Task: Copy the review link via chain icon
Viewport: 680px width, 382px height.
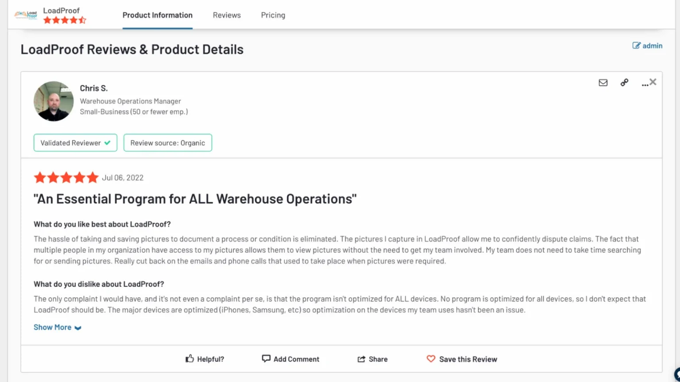Action: coord(624,82)
